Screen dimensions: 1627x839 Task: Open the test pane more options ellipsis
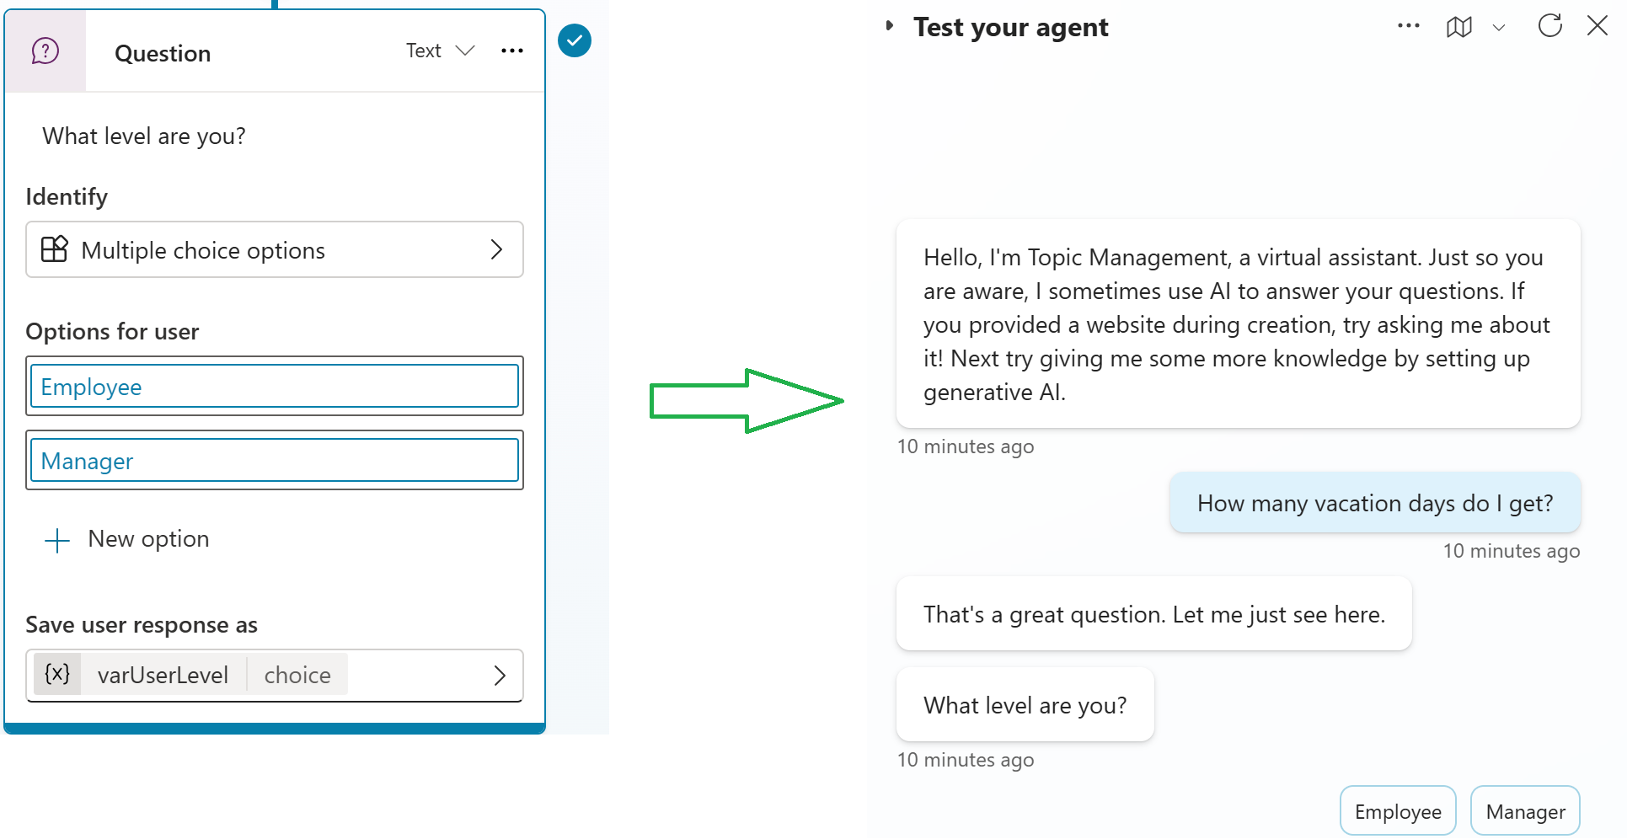click(x=1408, y=26)
